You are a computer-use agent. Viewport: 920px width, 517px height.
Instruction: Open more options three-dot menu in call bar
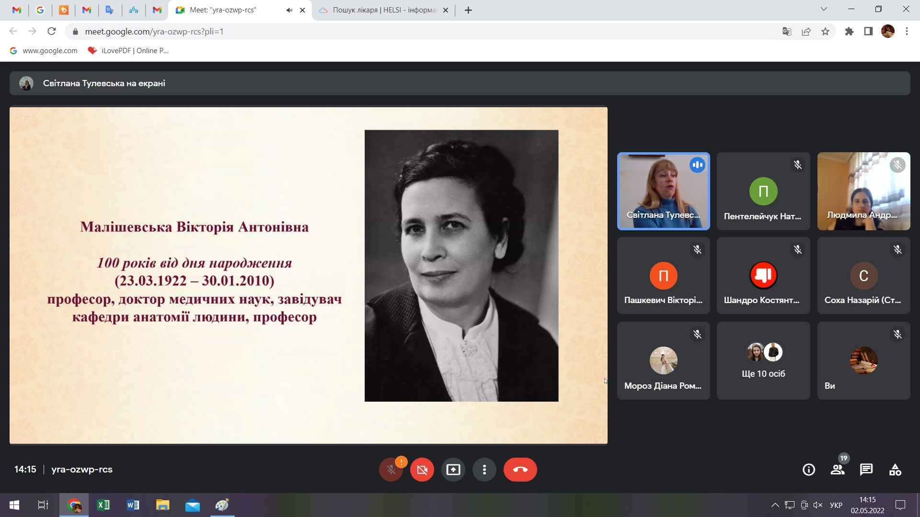coord(484,470)
